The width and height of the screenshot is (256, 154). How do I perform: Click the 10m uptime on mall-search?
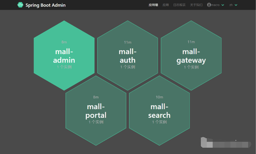pyautogui.click(x=160, y=97)
